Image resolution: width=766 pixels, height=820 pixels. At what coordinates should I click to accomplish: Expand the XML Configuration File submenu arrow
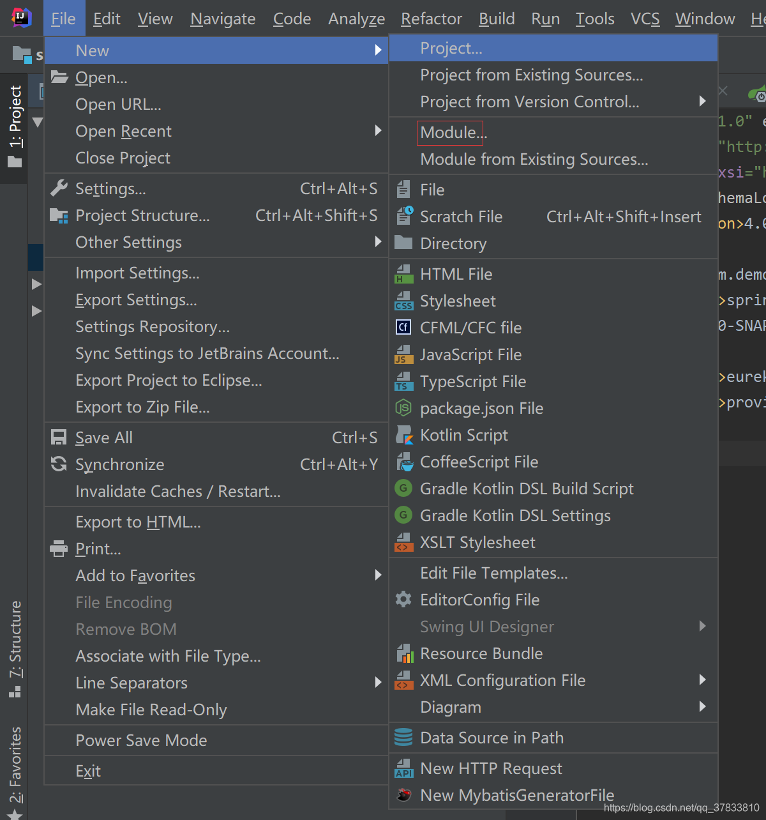coord(702,680)
